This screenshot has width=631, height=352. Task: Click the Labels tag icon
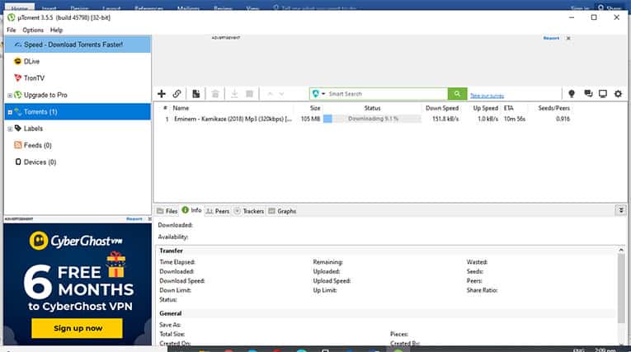click(17, 129)
